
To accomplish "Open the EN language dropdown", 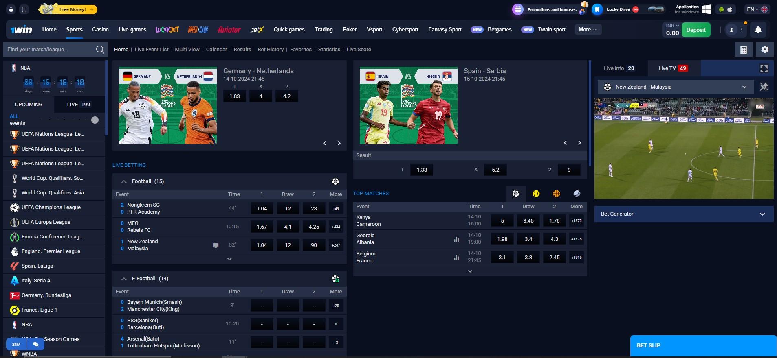I will coord(757,9).
